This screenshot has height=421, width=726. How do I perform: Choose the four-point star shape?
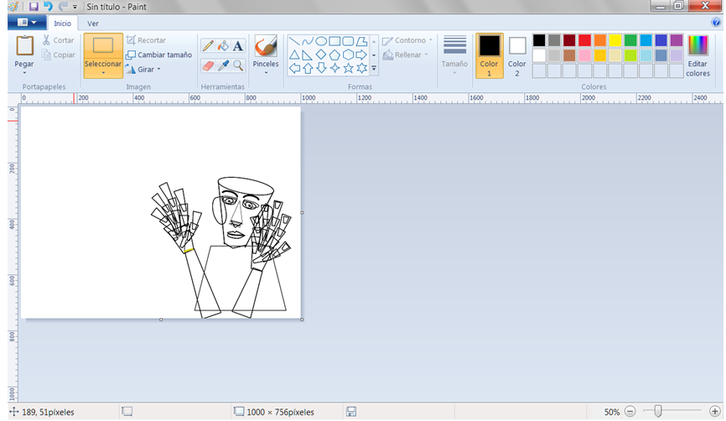coord(334,69)
